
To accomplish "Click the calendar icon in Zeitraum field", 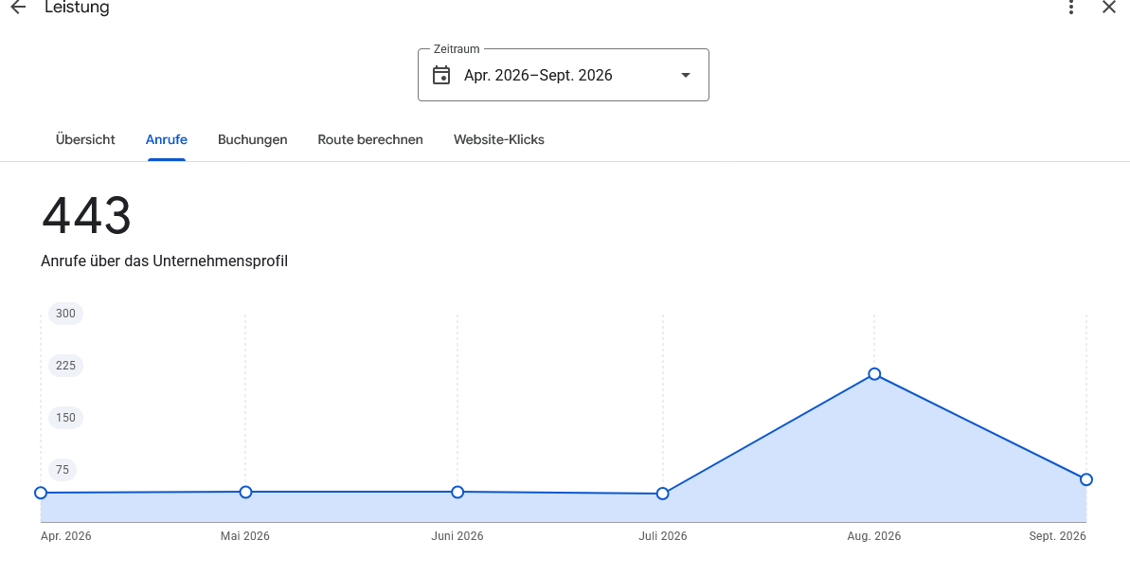I will tap(441, 75).
